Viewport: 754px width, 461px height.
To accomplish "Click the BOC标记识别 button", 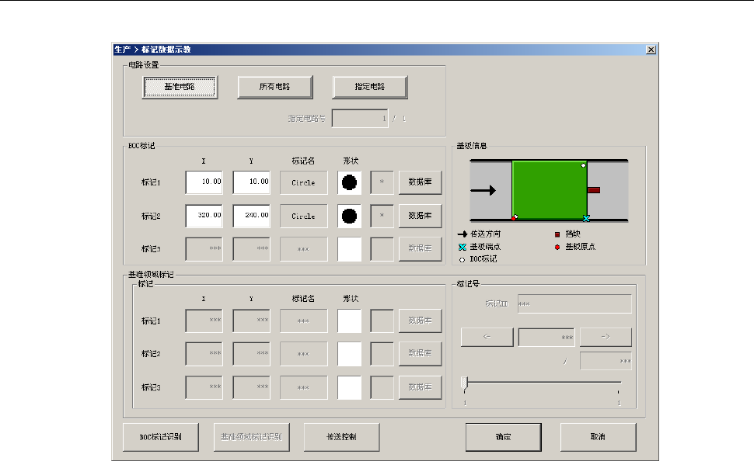I will click(x=161, y=437).
